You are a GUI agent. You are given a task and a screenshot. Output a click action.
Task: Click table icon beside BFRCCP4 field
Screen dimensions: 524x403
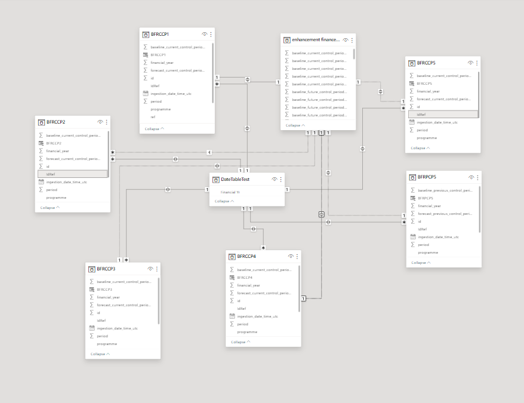click(x=232, y=278)
